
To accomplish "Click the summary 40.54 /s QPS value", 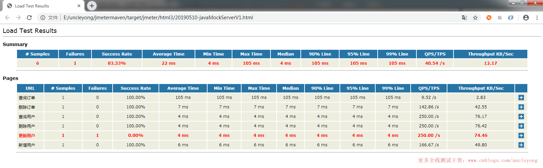I will coord(435,63).
